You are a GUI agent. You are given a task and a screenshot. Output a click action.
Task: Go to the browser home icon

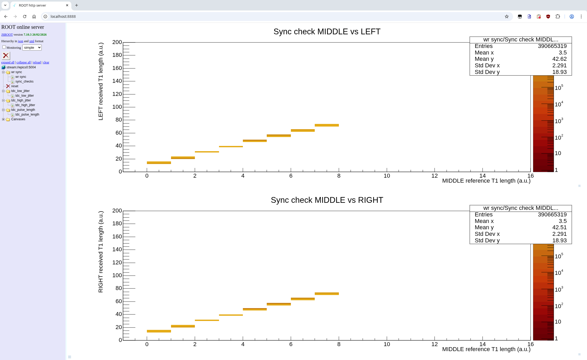[34, 17]
